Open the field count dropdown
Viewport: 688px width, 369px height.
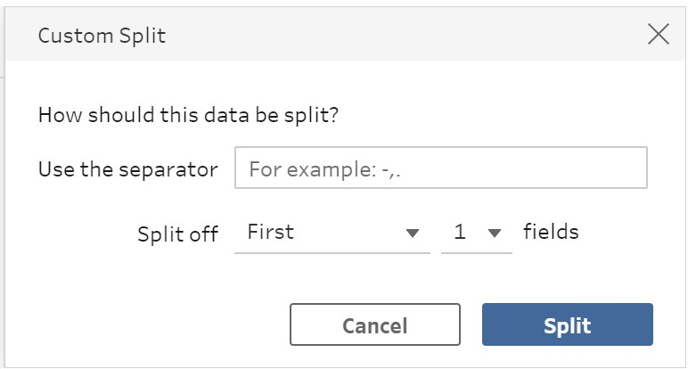click(x=477, y=233)
